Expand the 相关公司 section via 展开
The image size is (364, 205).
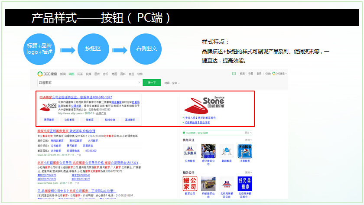[x=248, y=172]
